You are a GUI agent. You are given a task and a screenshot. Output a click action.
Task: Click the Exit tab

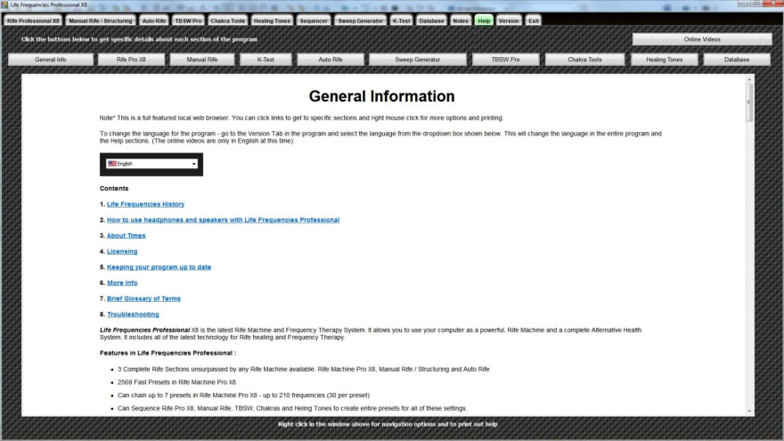click(x=534, y=20)
